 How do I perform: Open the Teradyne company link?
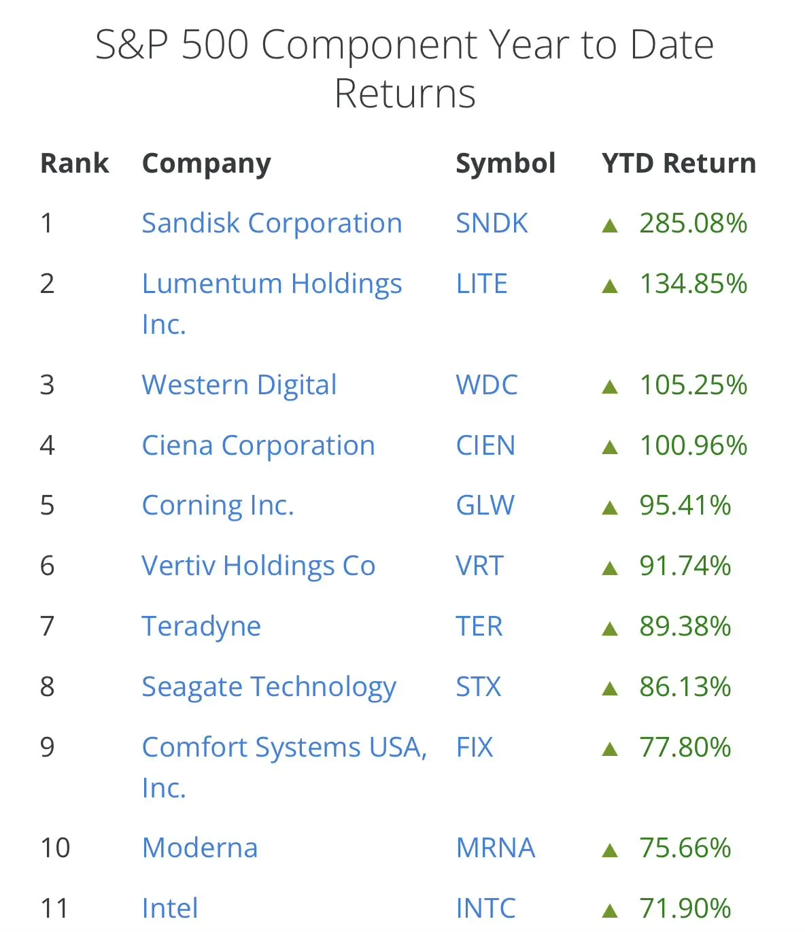201,626
